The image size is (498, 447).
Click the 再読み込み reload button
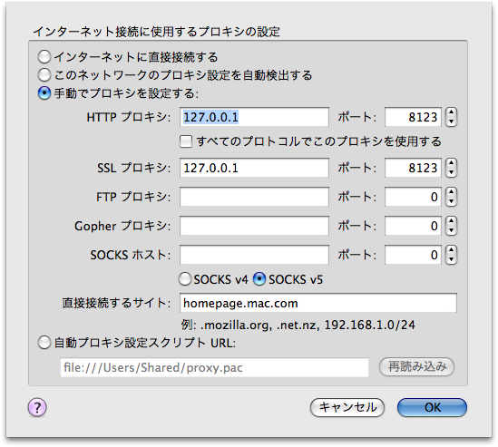pos(416,367)
